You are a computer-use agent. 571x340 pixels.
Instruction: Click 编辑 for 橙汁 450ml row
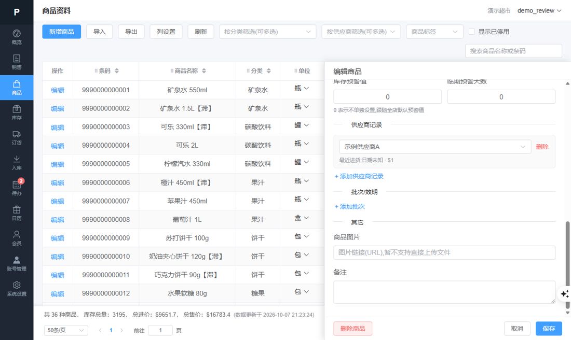pyautogui.click(x=58, y=182)
